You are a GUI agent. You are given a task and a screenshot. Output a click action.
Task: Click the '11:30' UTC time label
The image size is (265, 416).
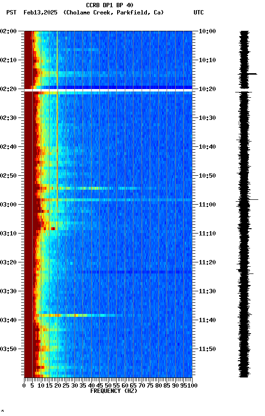(x=207, y=291)
